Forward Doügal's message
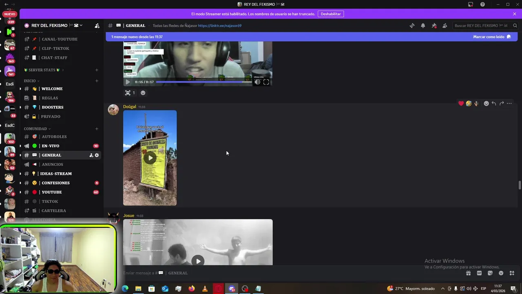This screenshot has height=294, width=522. click(x=502, y=103)
